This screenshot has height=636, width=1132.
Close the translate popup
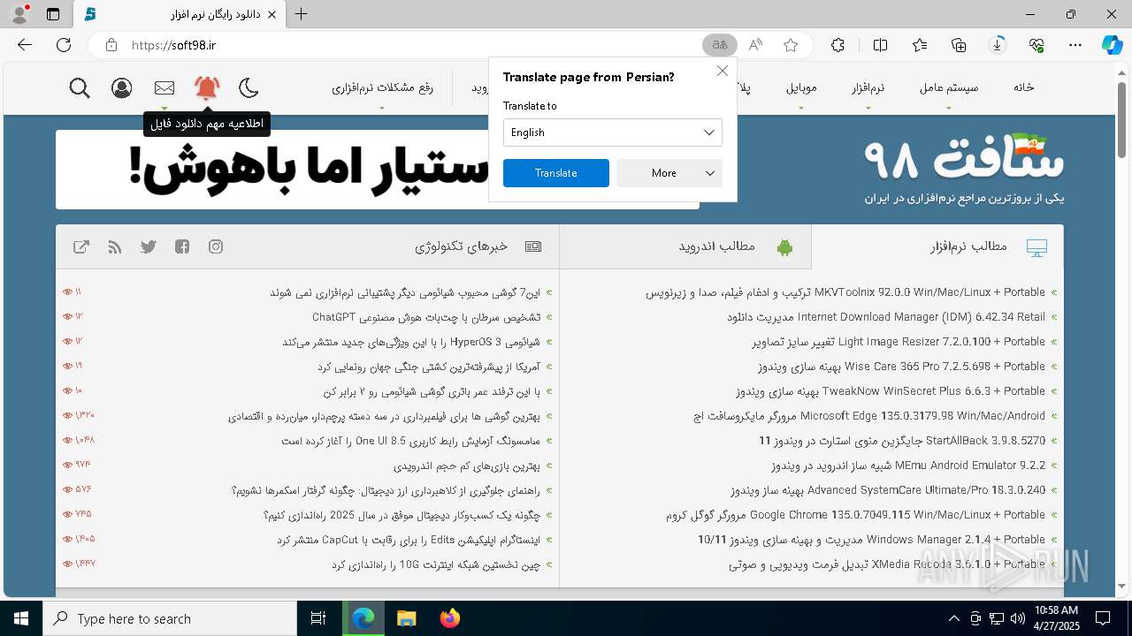pyautogui.click(x=723, y=71)
